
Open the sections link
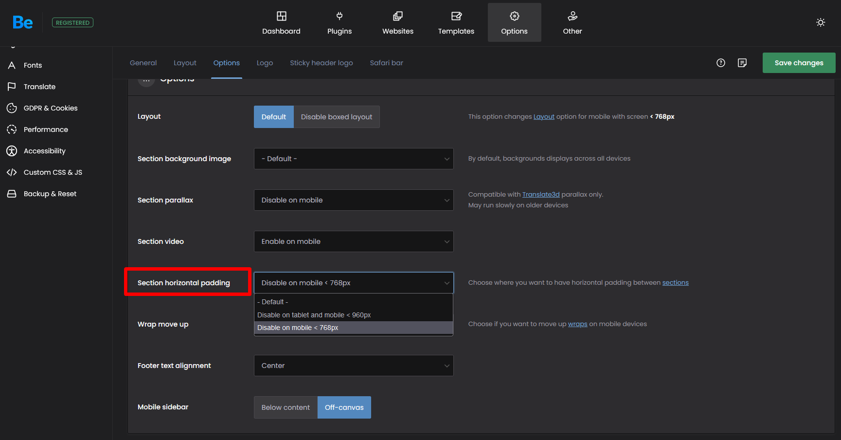pyautogui.click(x=675, y=283)
